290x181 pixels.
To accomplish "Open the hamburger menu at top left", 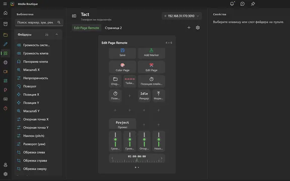I will [5, 4].
